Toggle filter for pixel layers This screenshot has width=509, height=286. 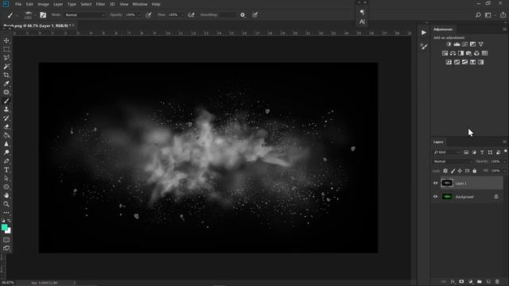point(466,152)
